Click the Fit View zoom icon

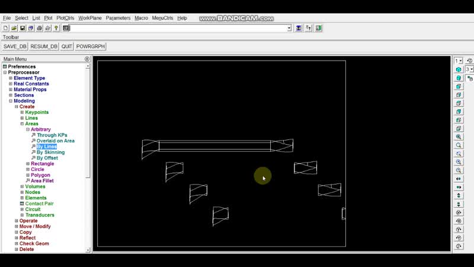click(459, 137)
